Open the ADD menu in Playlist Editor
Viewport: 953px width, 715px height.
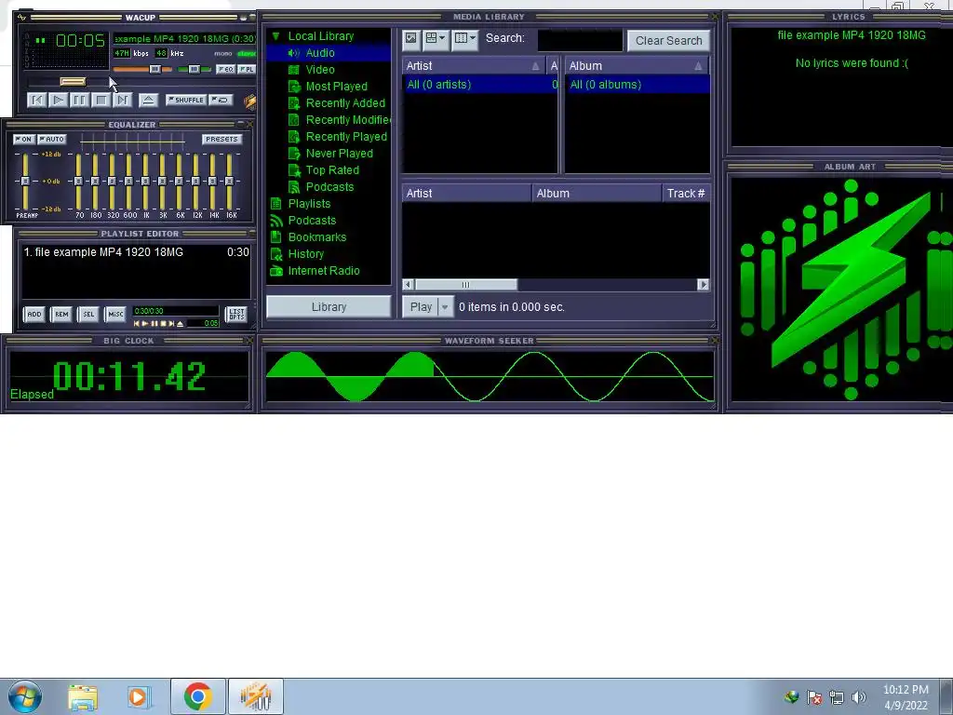click(x=34, y=315)
